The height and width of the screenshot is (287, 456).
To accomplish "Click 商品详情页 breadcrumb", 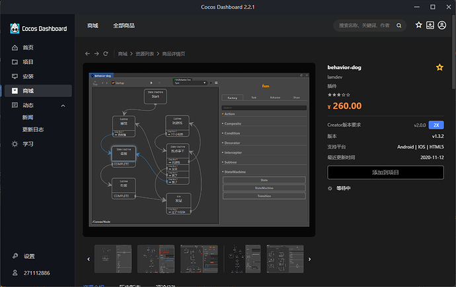I will 174,54.
